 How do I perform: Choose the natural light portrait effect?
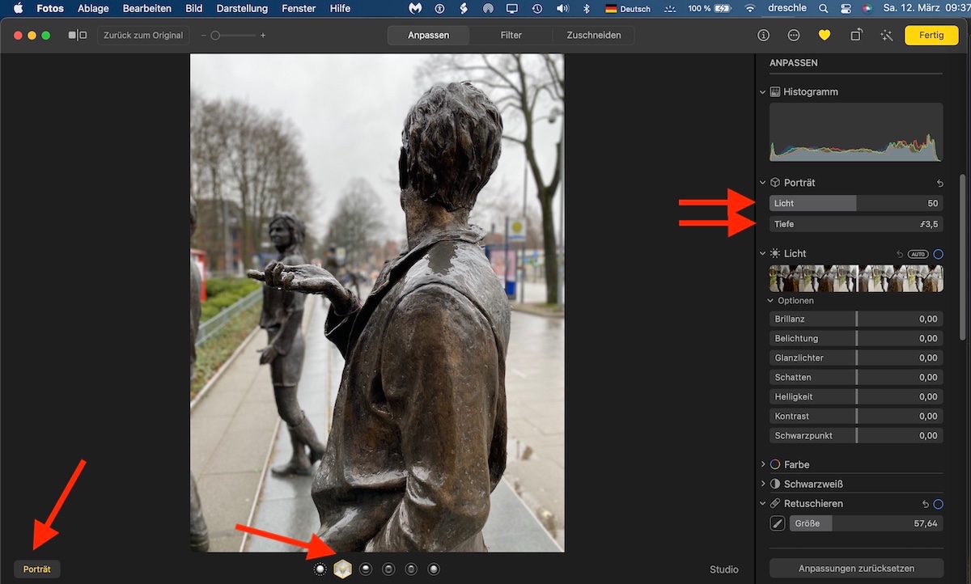(x=320, y=569)
